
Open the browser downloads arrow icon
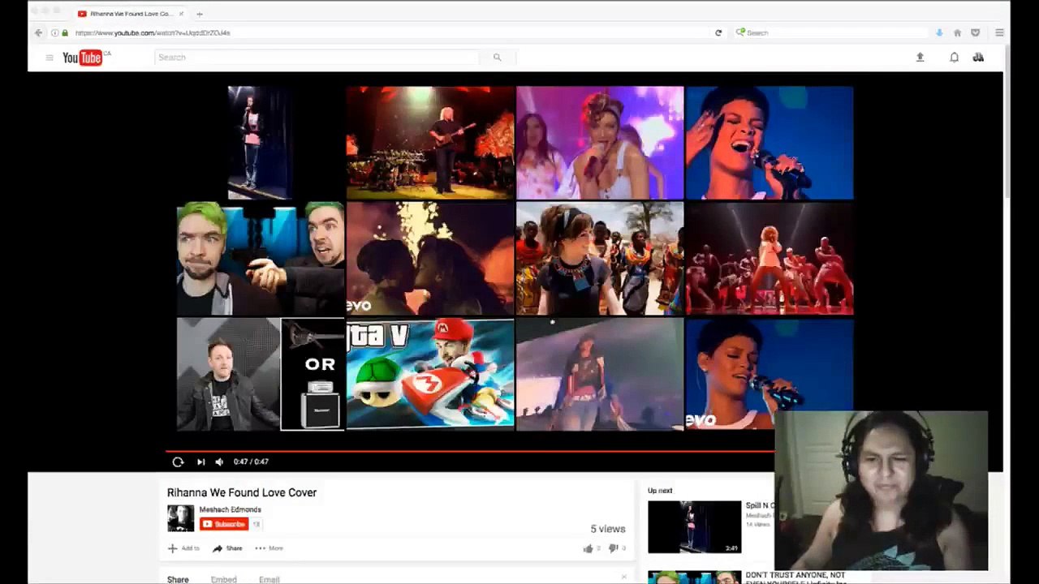click(939, 33)
